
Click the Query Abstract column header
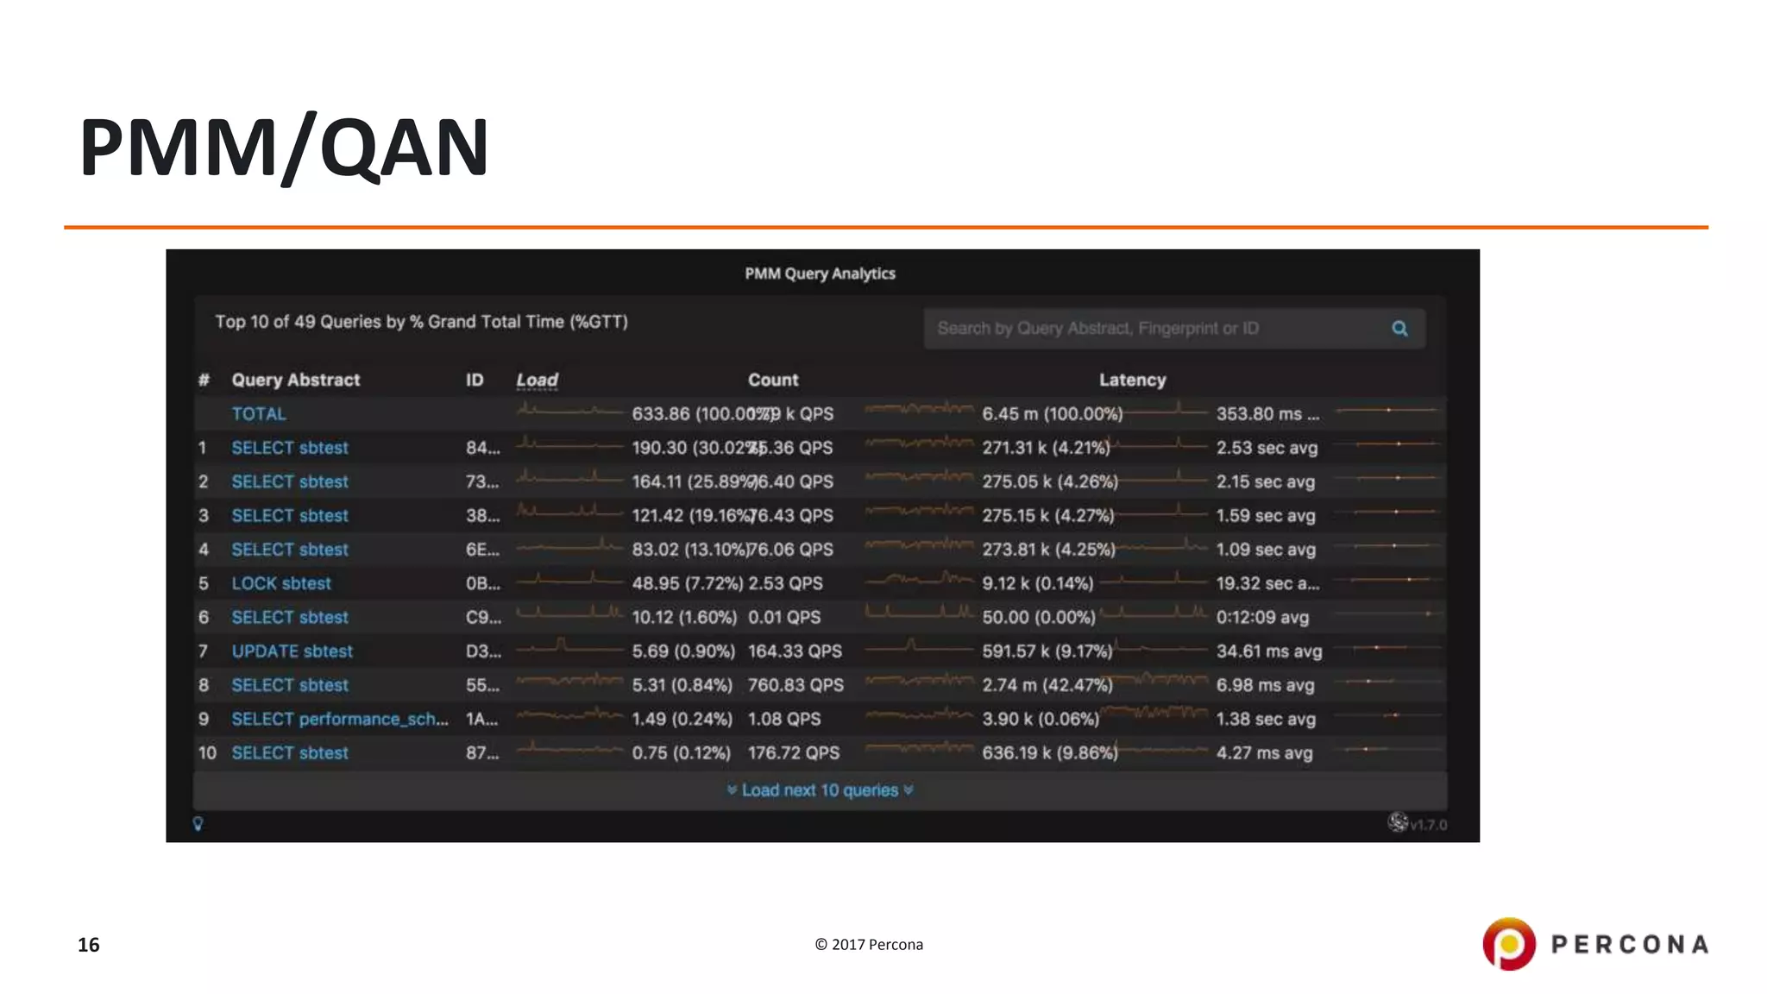coord(296,380)
